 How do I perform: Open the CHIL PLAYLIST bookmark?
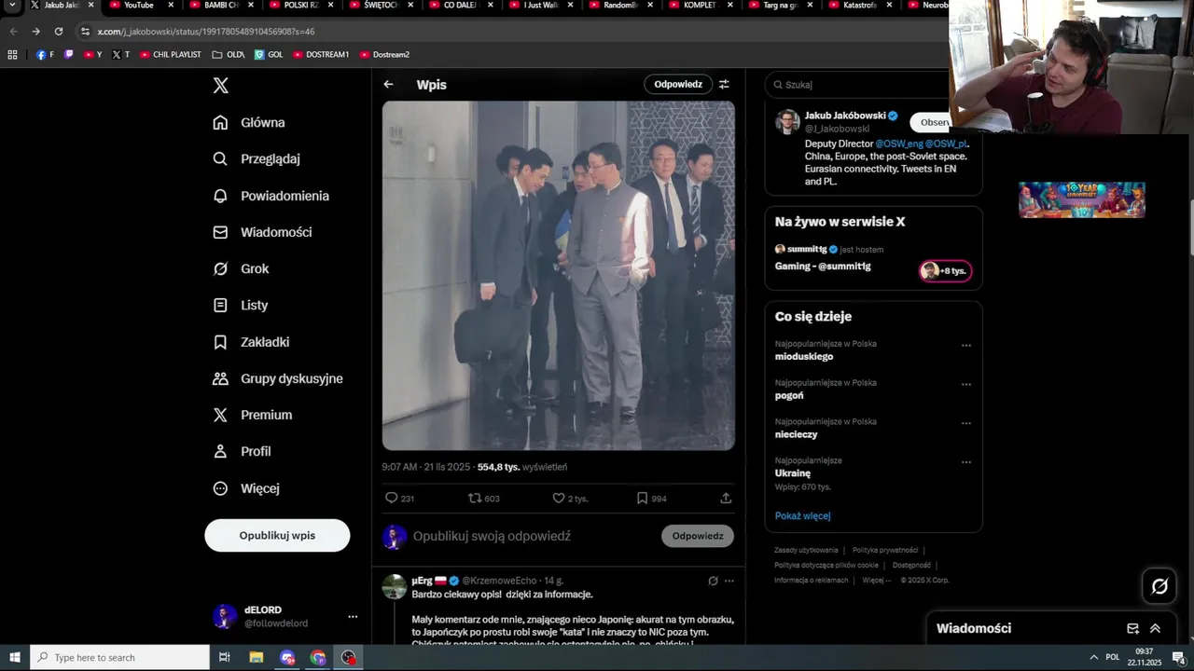coord(171,55)
